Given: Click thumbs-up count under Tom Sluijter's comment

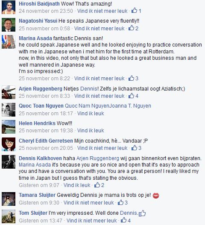Looking at the screenshot, I should [x=126, y=220].
